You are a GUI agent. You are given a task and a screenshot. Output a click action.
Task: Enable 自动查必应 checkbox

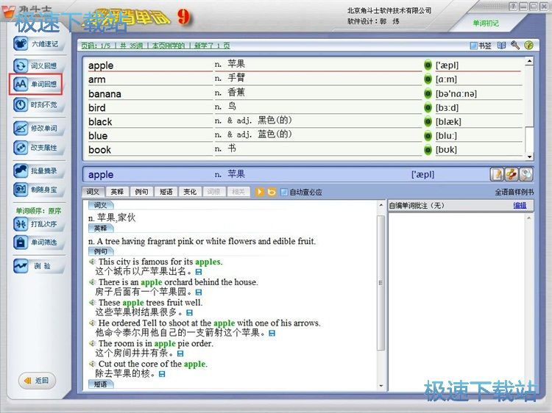pyautogui.click(x=284, y=193)
